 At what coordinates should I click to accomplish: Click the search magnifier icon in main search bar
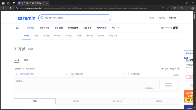point(42,18)
